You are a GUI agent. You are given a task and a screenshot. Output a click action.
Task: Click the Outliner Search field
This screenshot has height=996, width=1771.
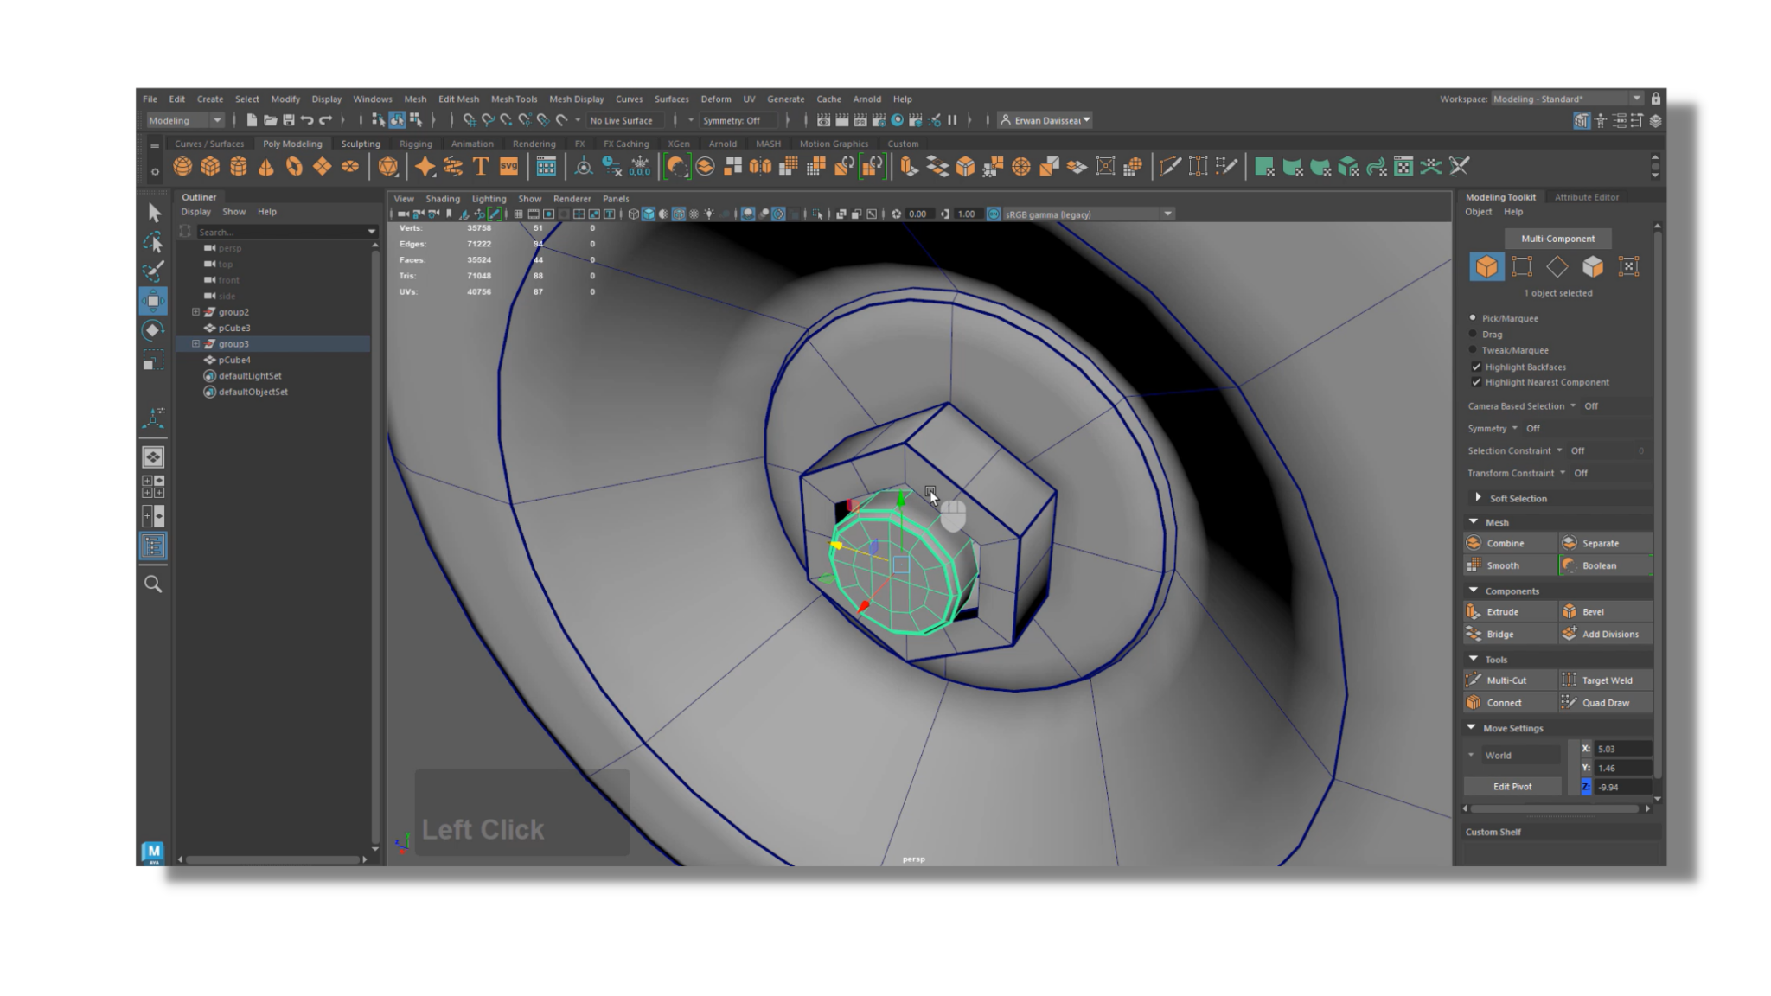tap(286, 232)
